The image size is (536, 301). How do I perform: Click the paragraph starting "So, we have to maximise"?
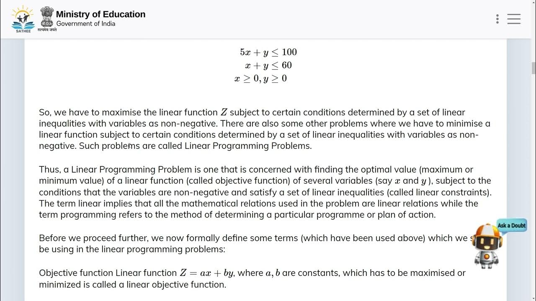(264, 129)
